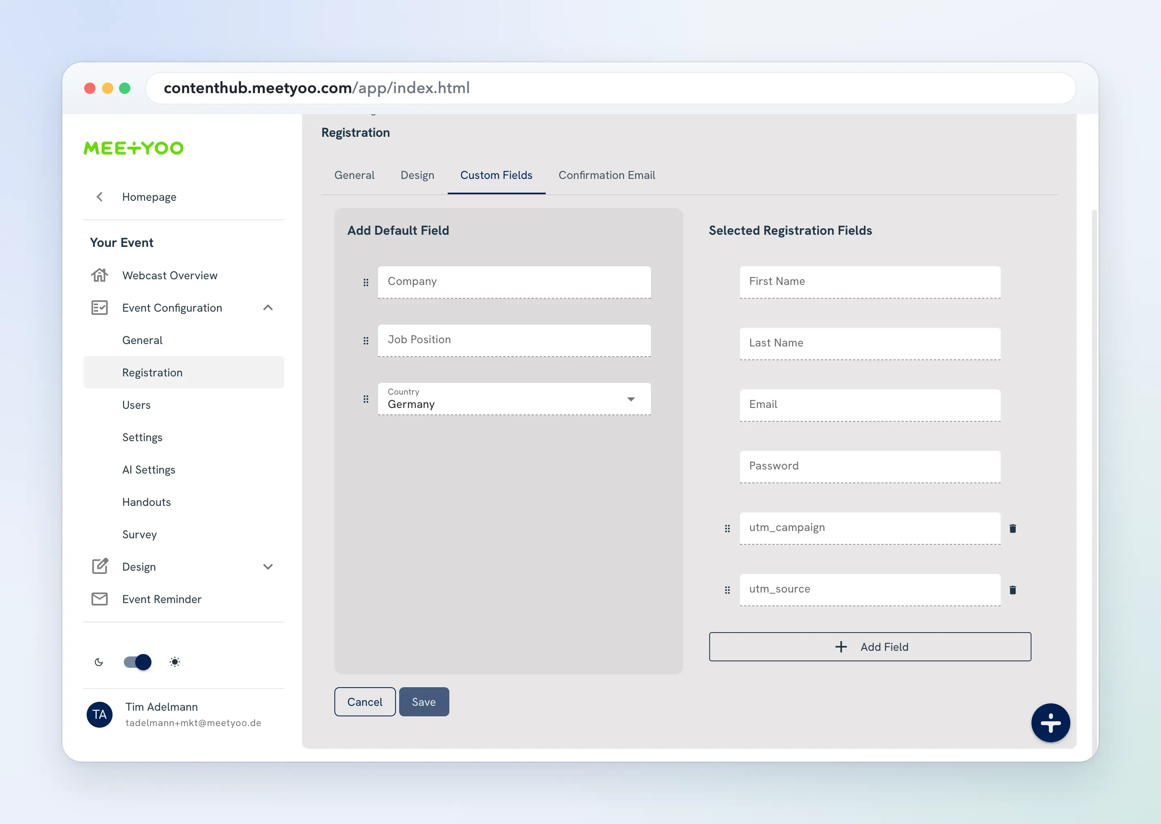
Task: Delete the utm_campaign field with trash icon
Action: (1012, 529)
